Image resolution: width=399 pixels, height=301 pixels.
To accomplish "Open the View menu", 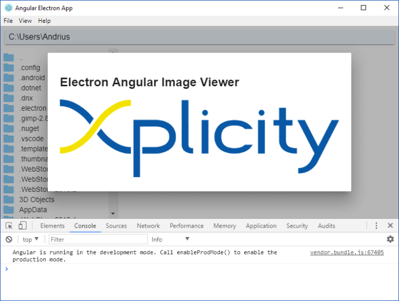I will pos(25,21).
